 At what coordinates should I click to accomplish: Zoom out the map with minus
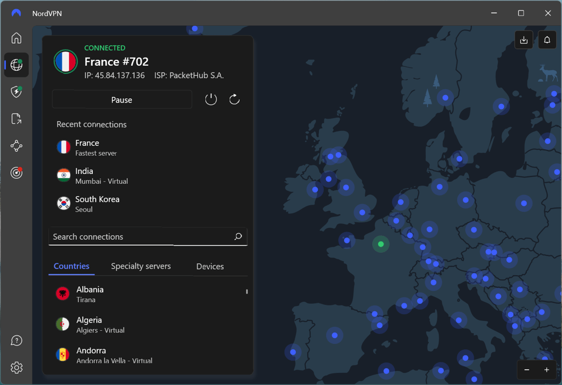click(527, 370)
